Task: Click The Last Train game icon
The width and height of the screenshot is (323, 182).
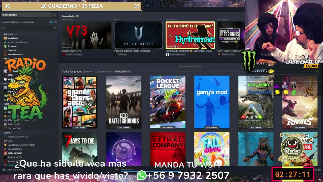Action: coord(5,128)
